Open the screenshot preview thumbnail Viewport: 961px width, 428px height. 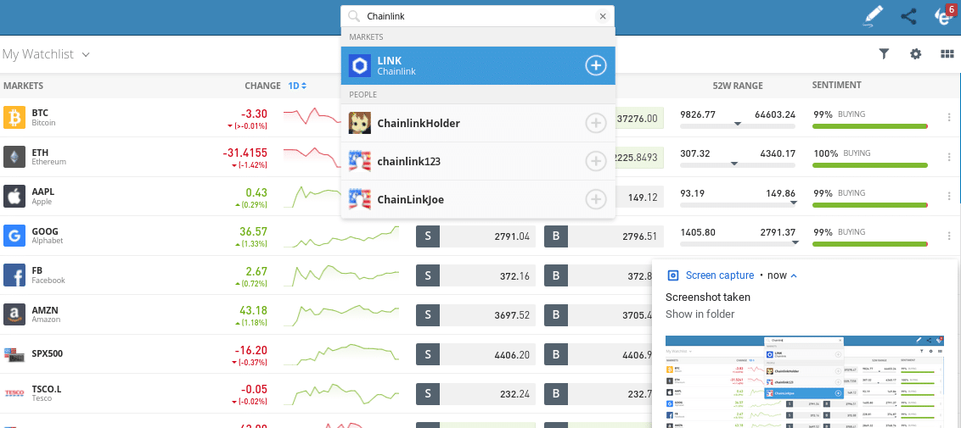click(x=806, y=381)
